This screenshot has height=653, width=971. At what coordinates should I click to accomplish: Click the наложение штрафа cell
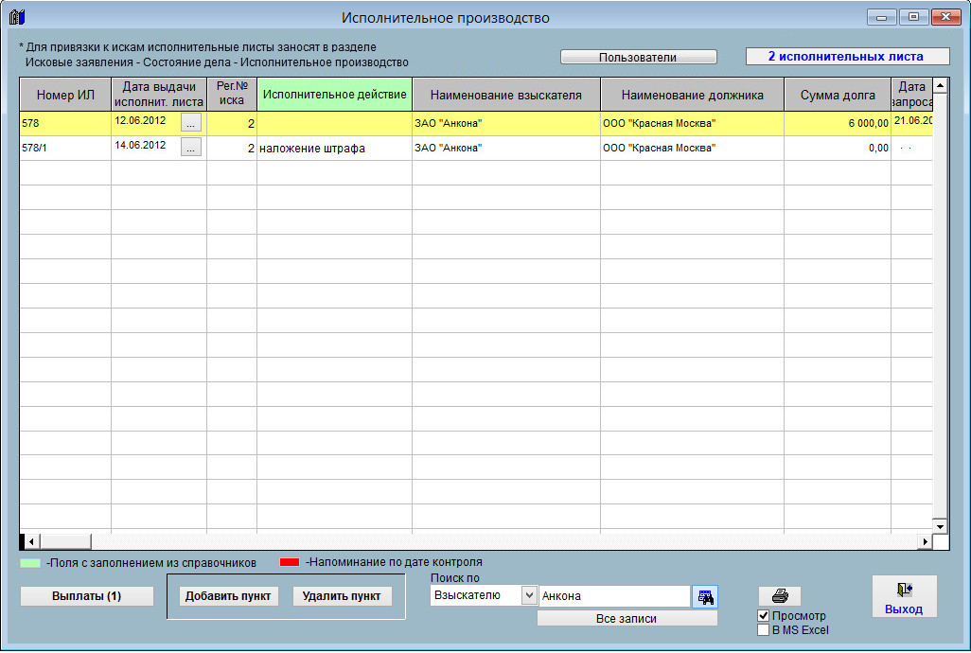pos(334,148)
